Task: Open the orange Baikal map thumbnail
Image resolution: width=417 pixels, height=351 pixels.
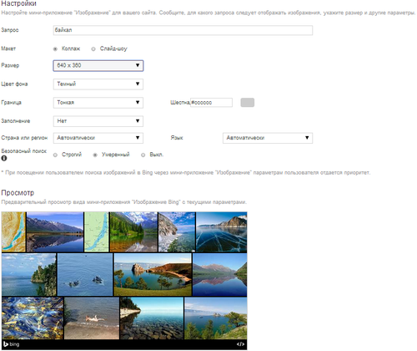Action: pyautogui.click(x=13, y=232)
